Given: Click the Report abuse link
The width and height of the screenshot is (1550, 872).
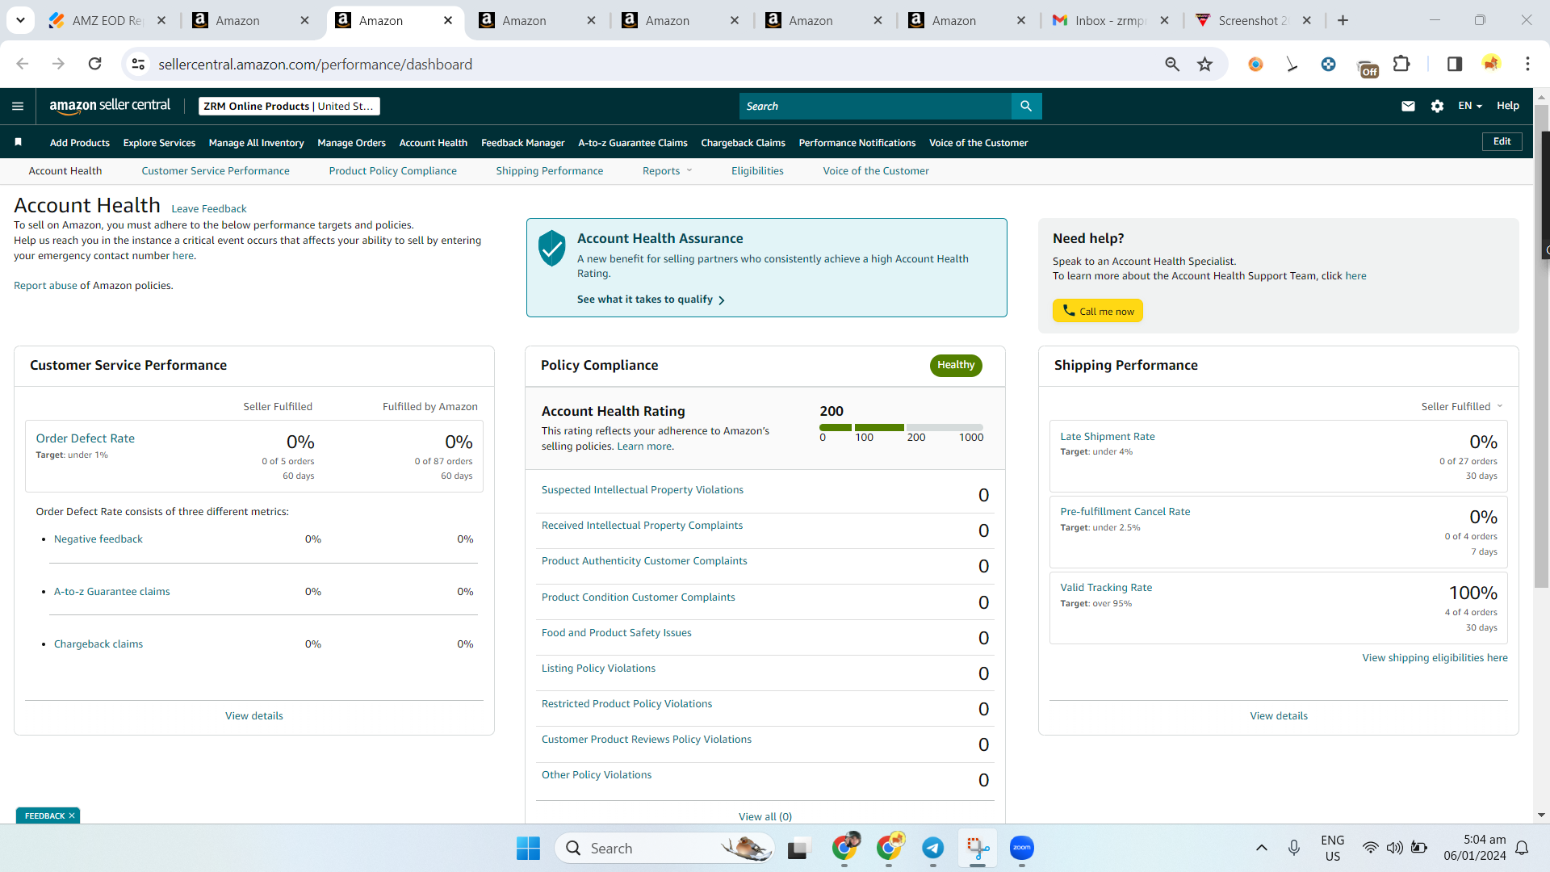Looking at the screenshot, I should pos(45,286).
